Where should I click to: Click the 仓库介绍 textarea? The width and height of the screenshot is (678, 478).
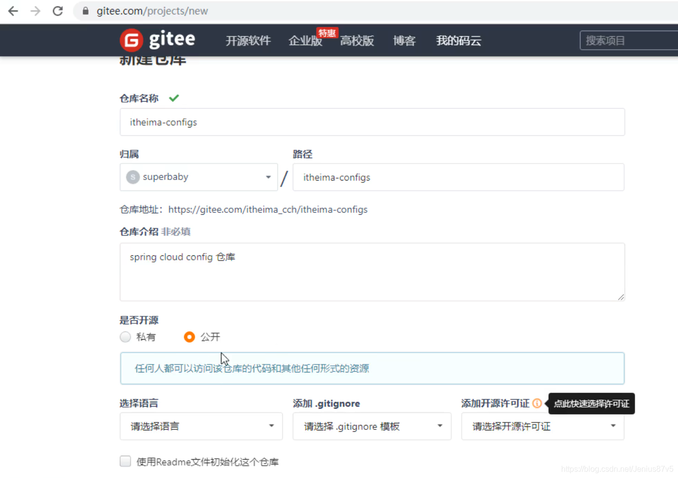(372, 272)
